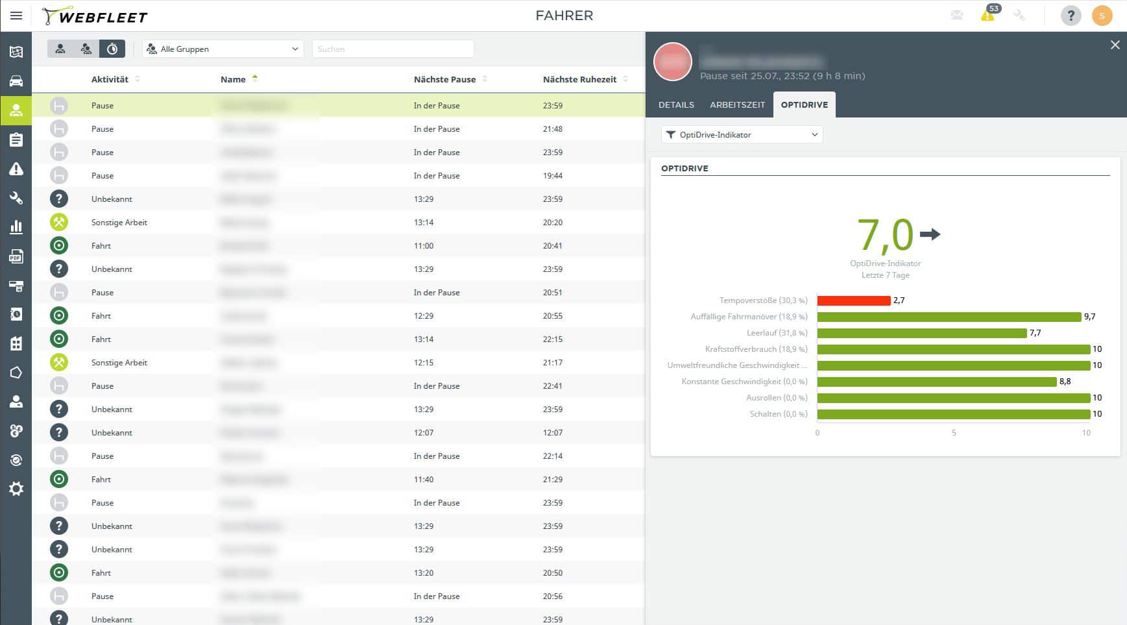Expand the Alle Gruppen dropdown
The height and width of the screenshot is (625, 1127).
tap(223, 49)
